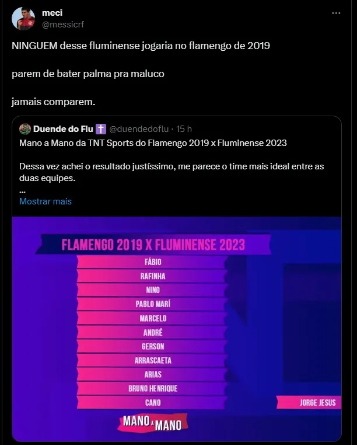The height and width of the screenshot is (445, 357).
Task: Expand the quoted tweet with Mostrar mais
Action: click(45, 201)
